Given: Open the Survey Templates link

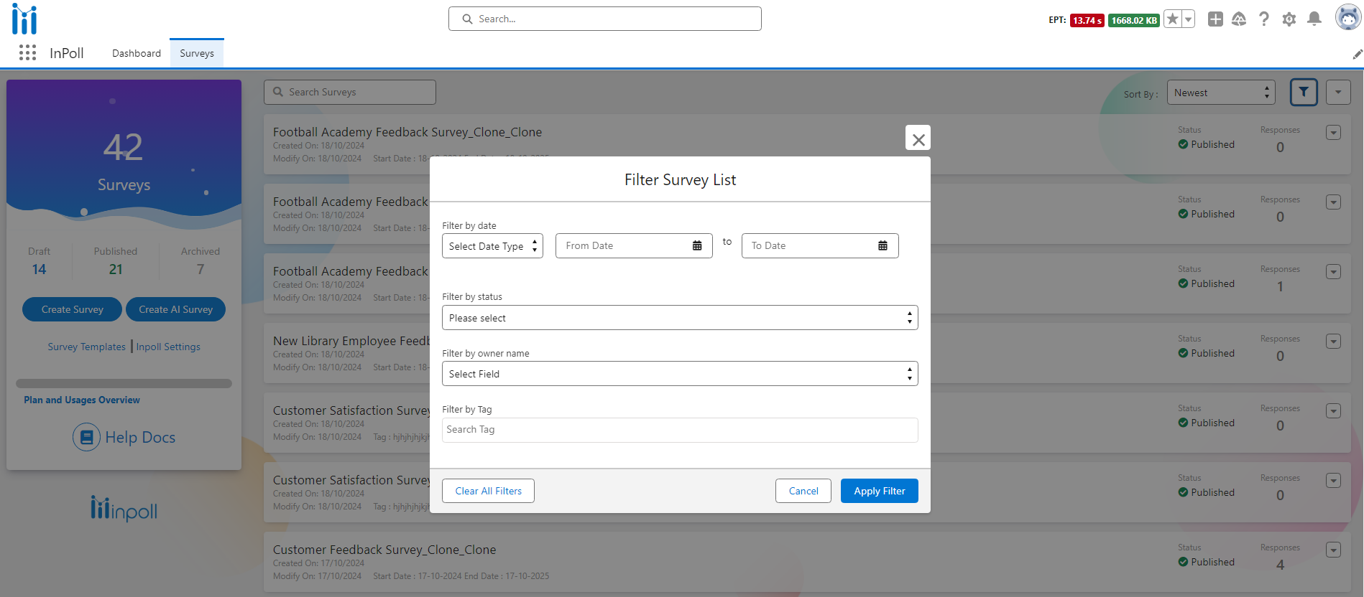Looking at the screenshot, I should 86,347.
